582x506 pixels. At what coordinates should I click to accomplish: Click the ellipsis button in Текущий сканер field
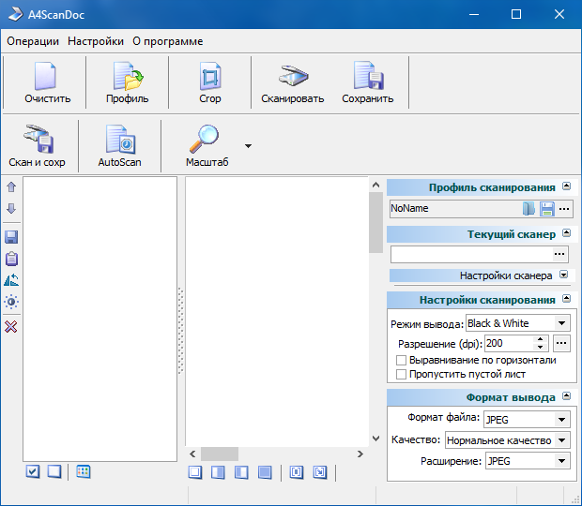coord(559,254)
